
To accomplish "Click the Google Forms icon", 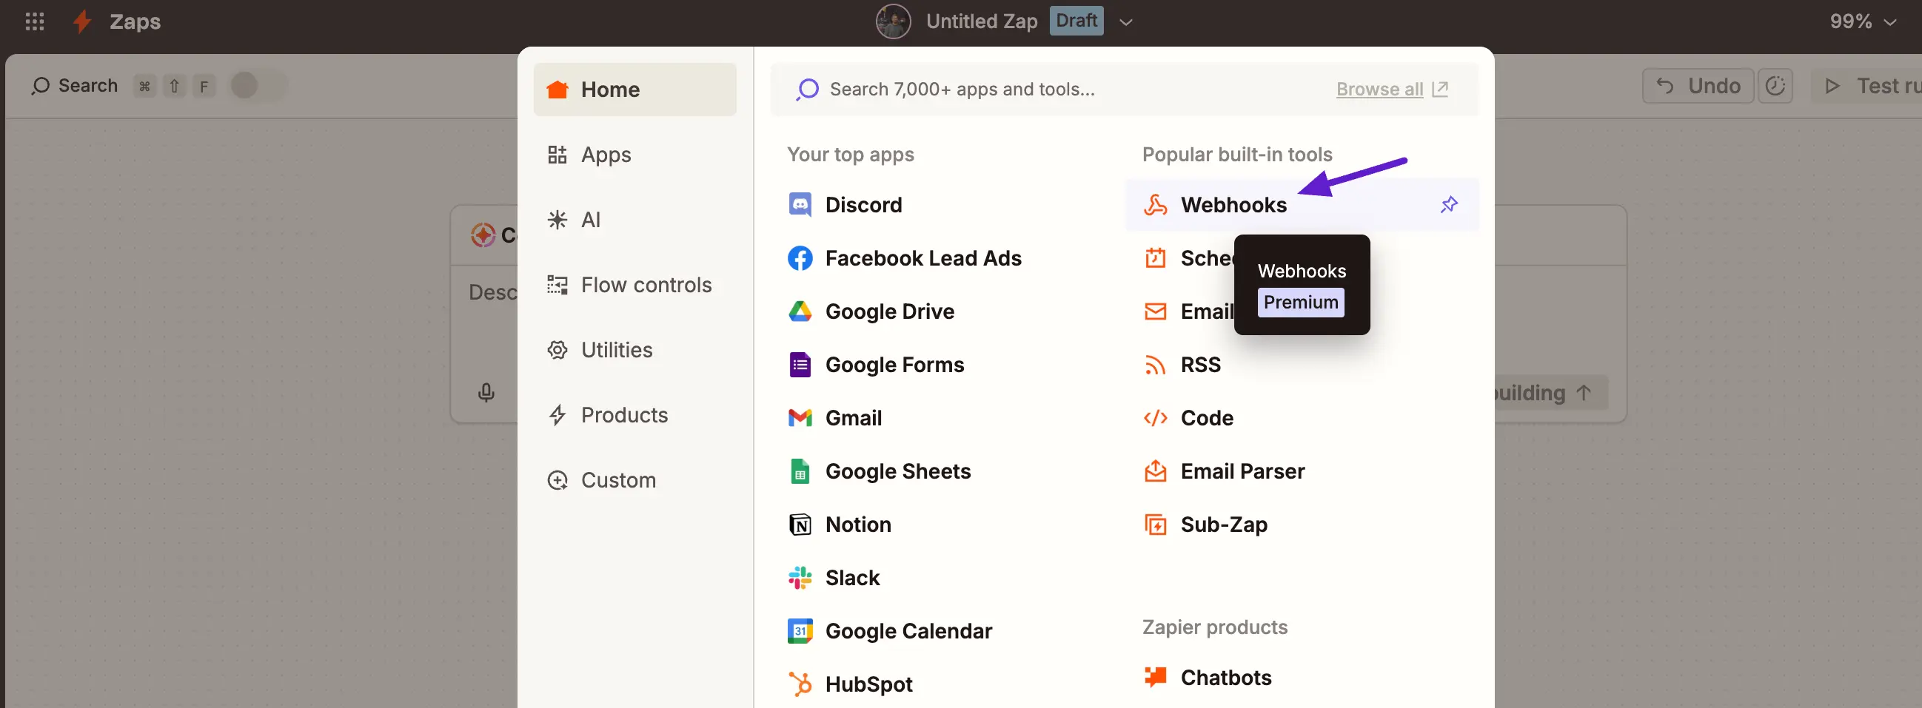I will [x=800, y=365].
